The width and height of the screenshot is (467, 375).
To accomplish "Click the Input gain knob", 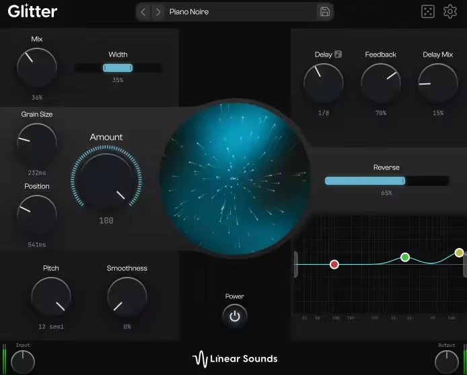I will [x=23, y=362].
